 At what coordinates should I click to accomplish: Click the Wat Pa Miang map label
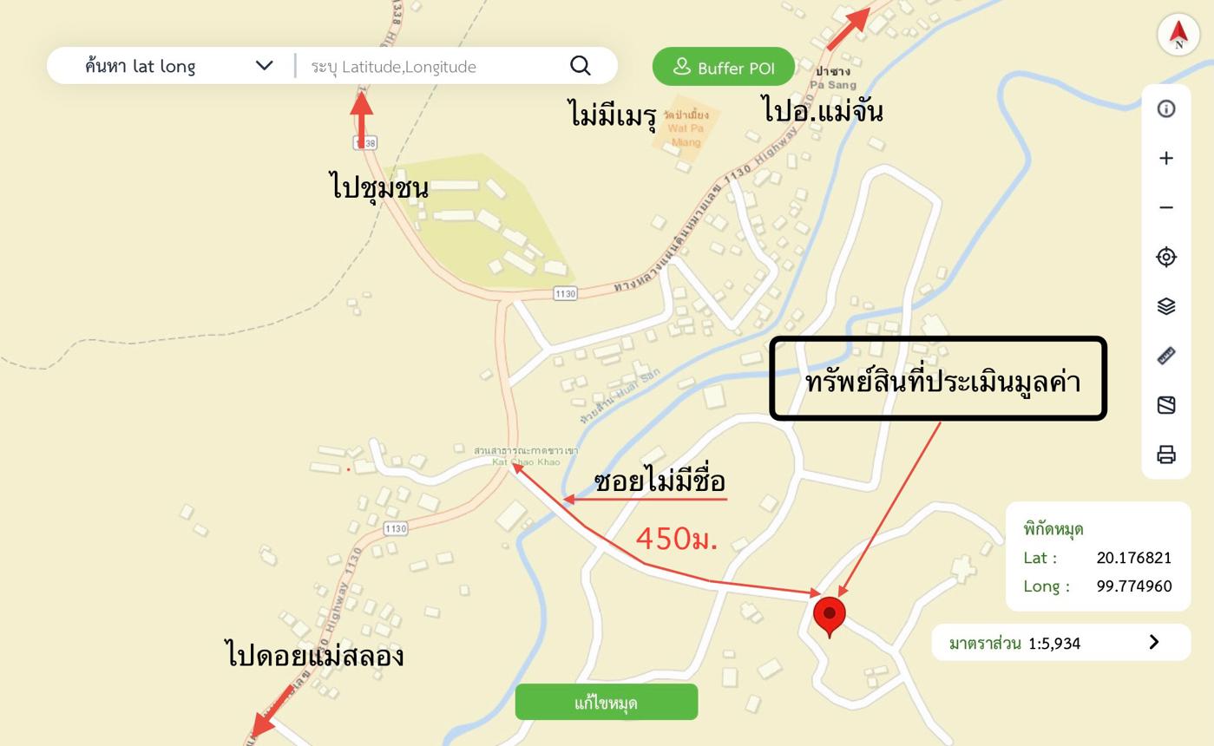click(x=686, y=129)
